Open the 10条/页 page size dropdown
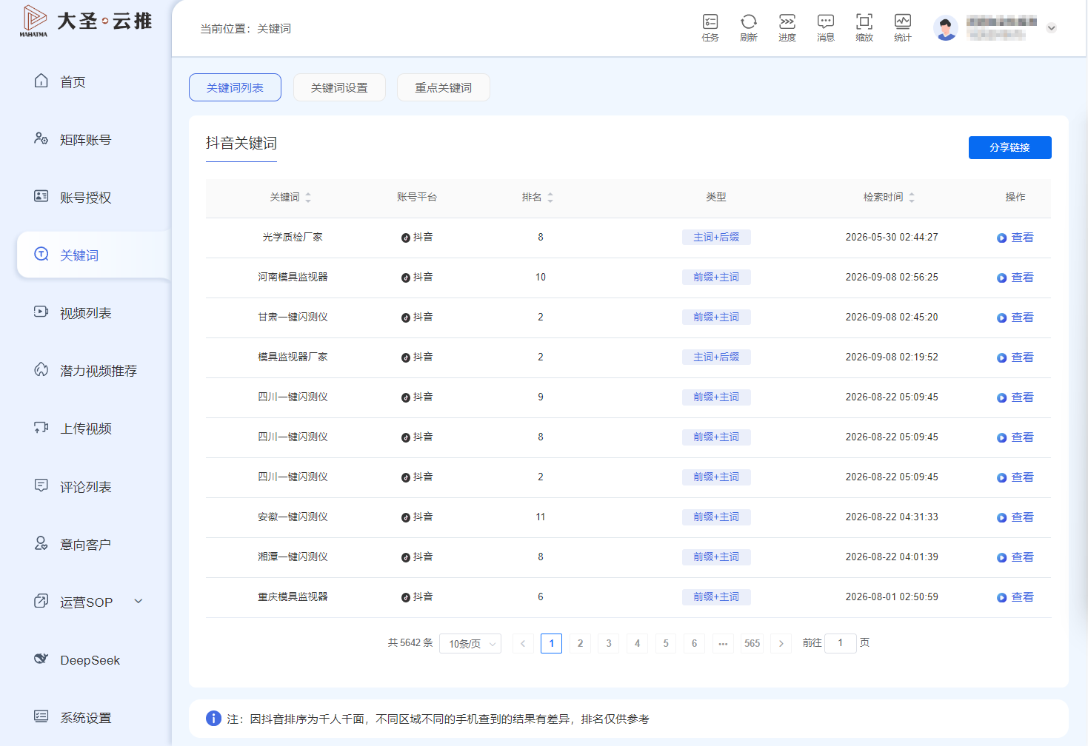 tap(470, 643)
